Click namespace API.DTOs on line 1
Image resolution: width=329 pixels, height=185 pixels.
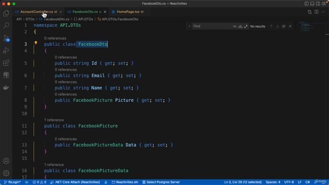pyautogui.click(x=57, y=25)
